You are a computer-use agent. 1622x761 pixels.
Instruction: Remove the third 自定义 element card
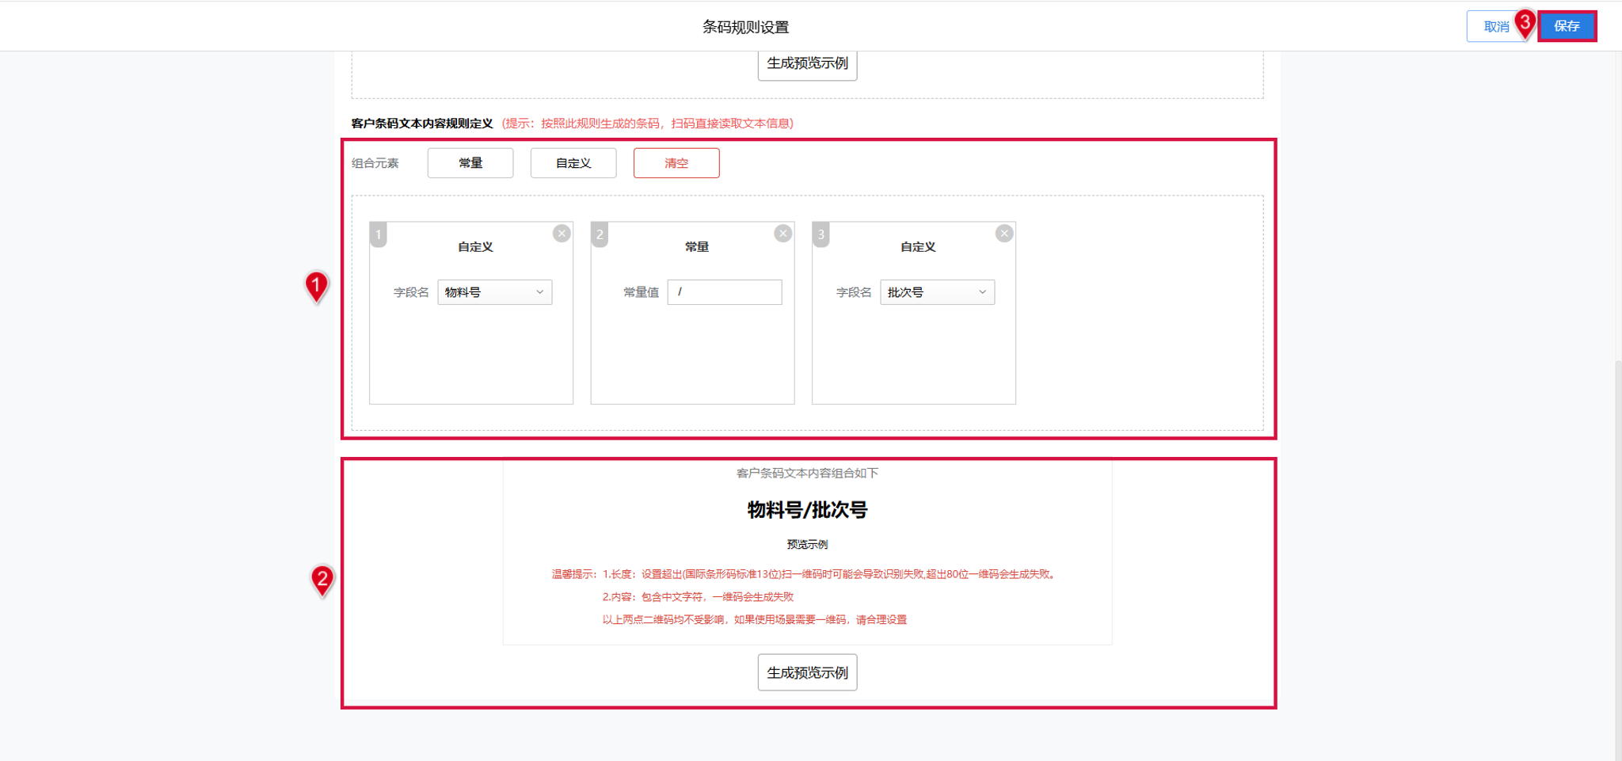pos(1004,234)
